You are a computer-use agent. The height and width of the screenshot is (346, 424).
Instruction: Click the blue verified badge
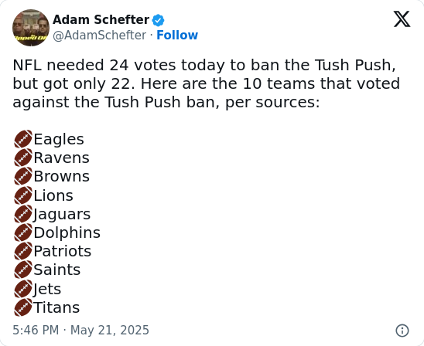coord(158,20)
